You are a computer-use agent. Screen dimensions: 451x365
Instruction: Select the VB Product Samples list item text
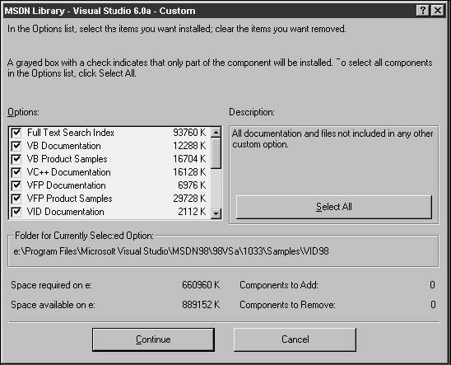tap(67, 159)
